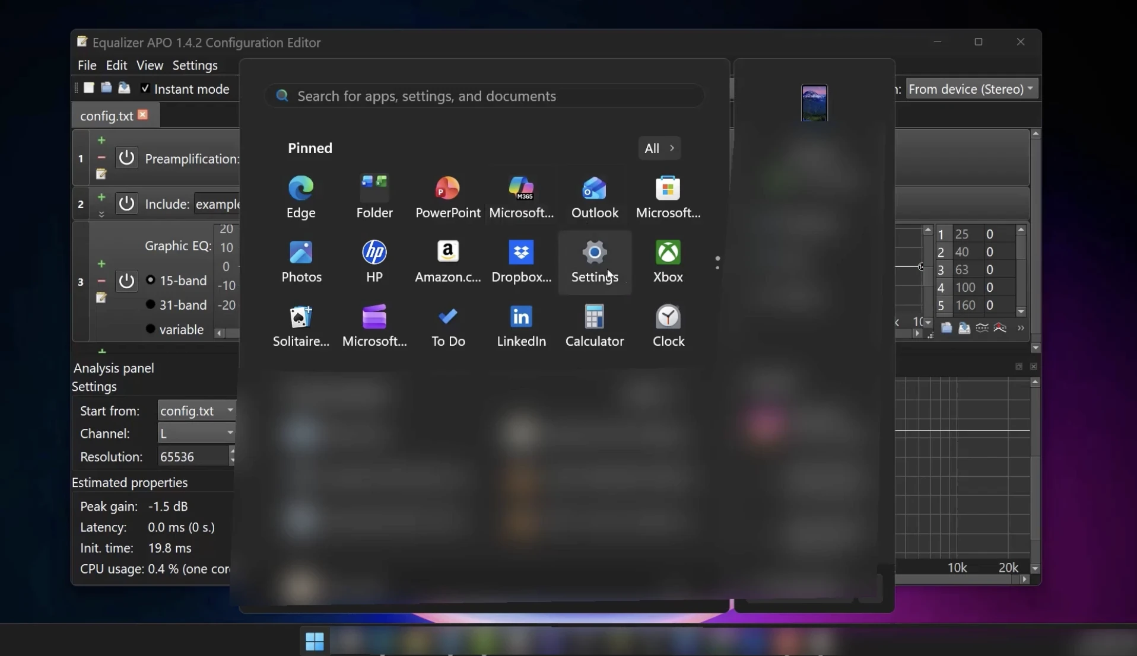Toggle power for the Preamplification filter

pyautogui.click(x=126, y=158)
